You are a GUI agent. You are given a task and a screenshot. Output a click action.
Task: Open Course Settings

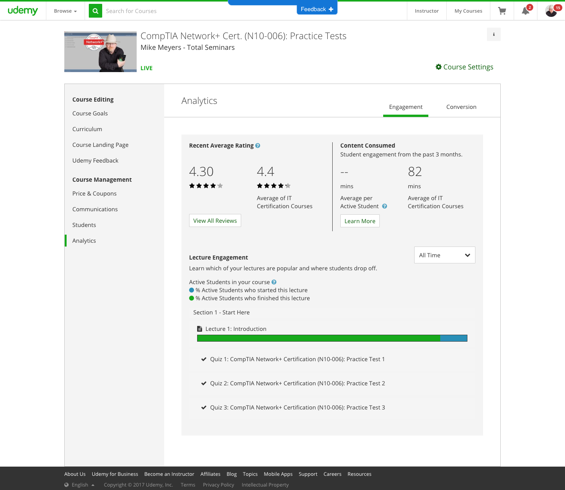464,67
